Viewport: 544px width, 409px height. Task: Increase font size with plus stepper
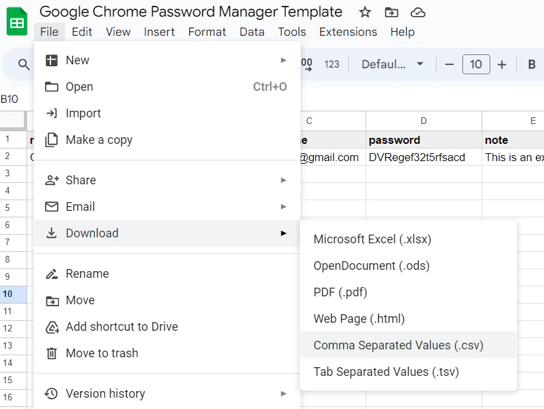(x=502, y=64)
